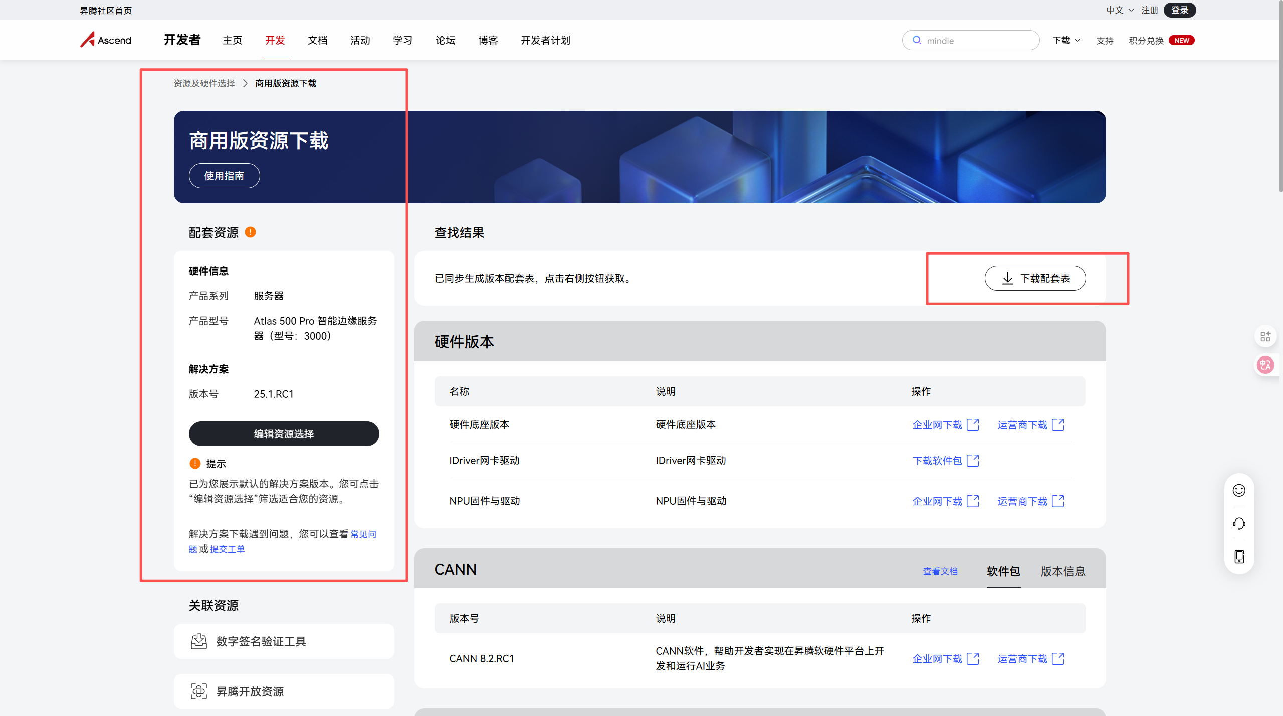Open the 常见问题 link
Image resolution: width=1283 pixels, height=716 pixels.
(x=363, y=534)
